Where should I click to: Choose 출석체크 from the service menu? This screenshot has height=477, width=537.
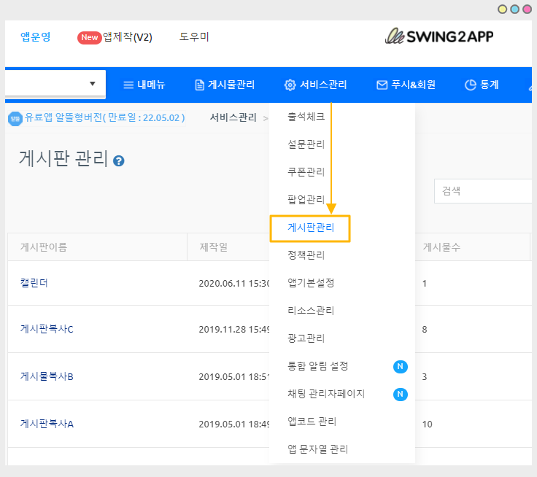(306, 117)
